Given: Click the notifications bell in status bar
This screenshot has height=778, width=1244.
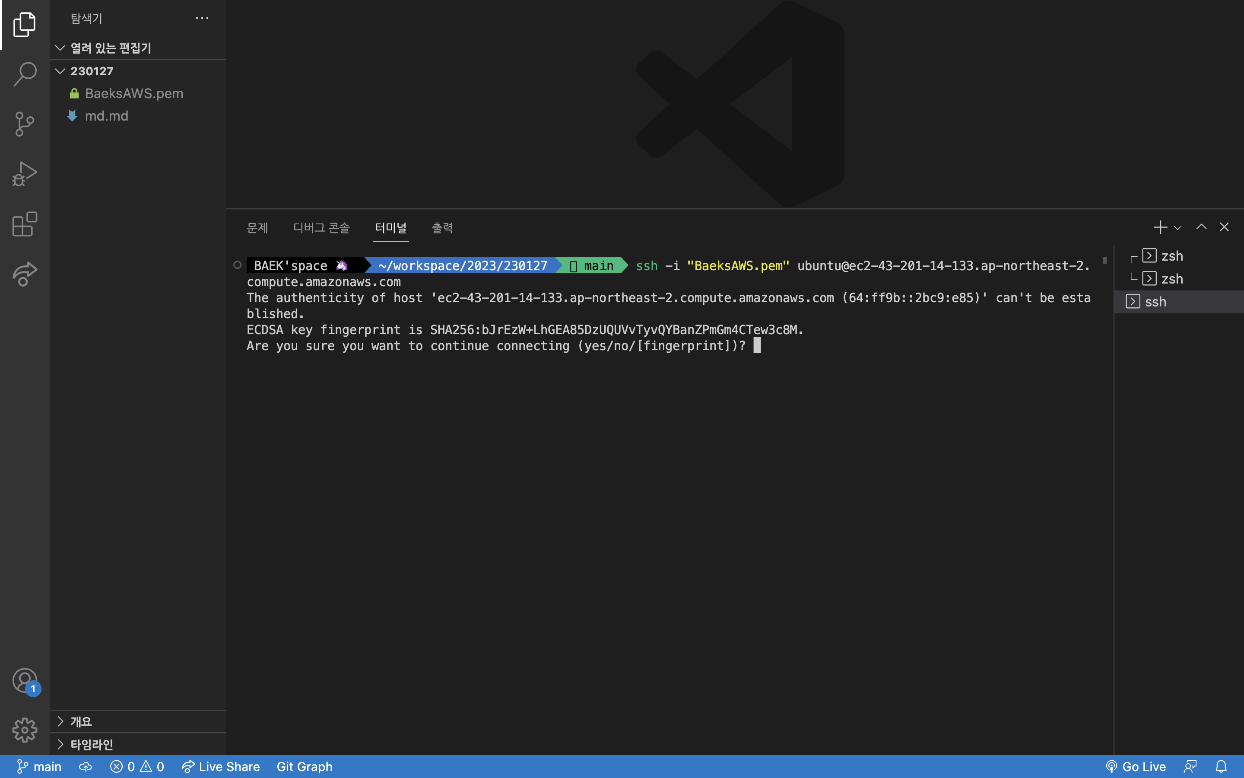Looking at the screenshot, I should [1221, 767].
